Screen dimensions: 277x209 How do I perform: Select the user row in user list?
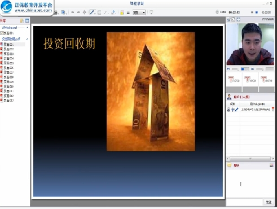tap(250, 110)
